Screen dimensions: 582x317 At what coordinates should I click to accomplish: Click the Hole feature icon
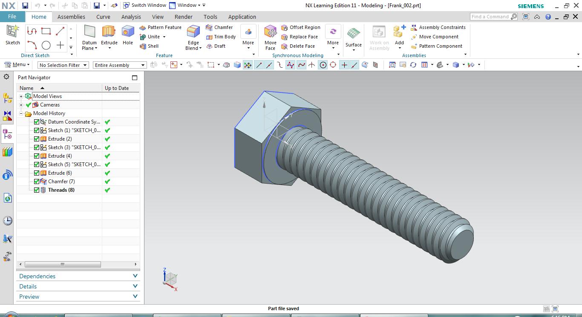click(x=127, y=34)
